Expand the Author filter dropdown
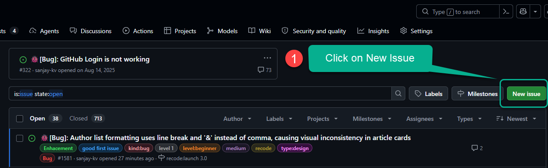Screen dimensions: 548x168 tap(237, 119)
